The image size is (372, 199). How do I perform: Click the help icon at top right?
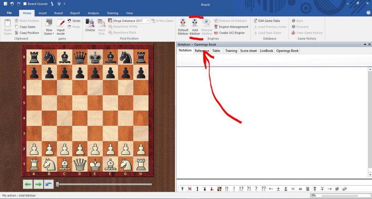pos(368,13)
